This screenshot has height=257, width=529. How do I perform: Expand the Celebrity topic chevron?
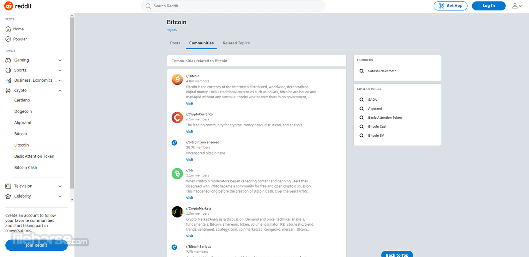[60, 196]
